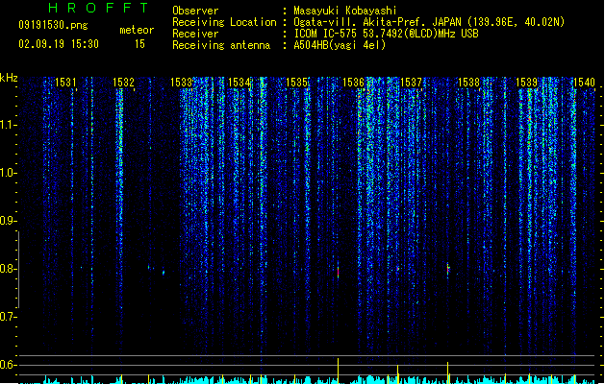The height and width of the screenshot is (384, 605).
Task: Click the ICOM IC-575 receiver details
Action: coord(386,34)
